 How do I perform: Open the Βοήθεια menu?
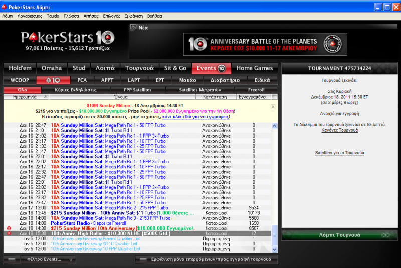click(x=155, y=16)
